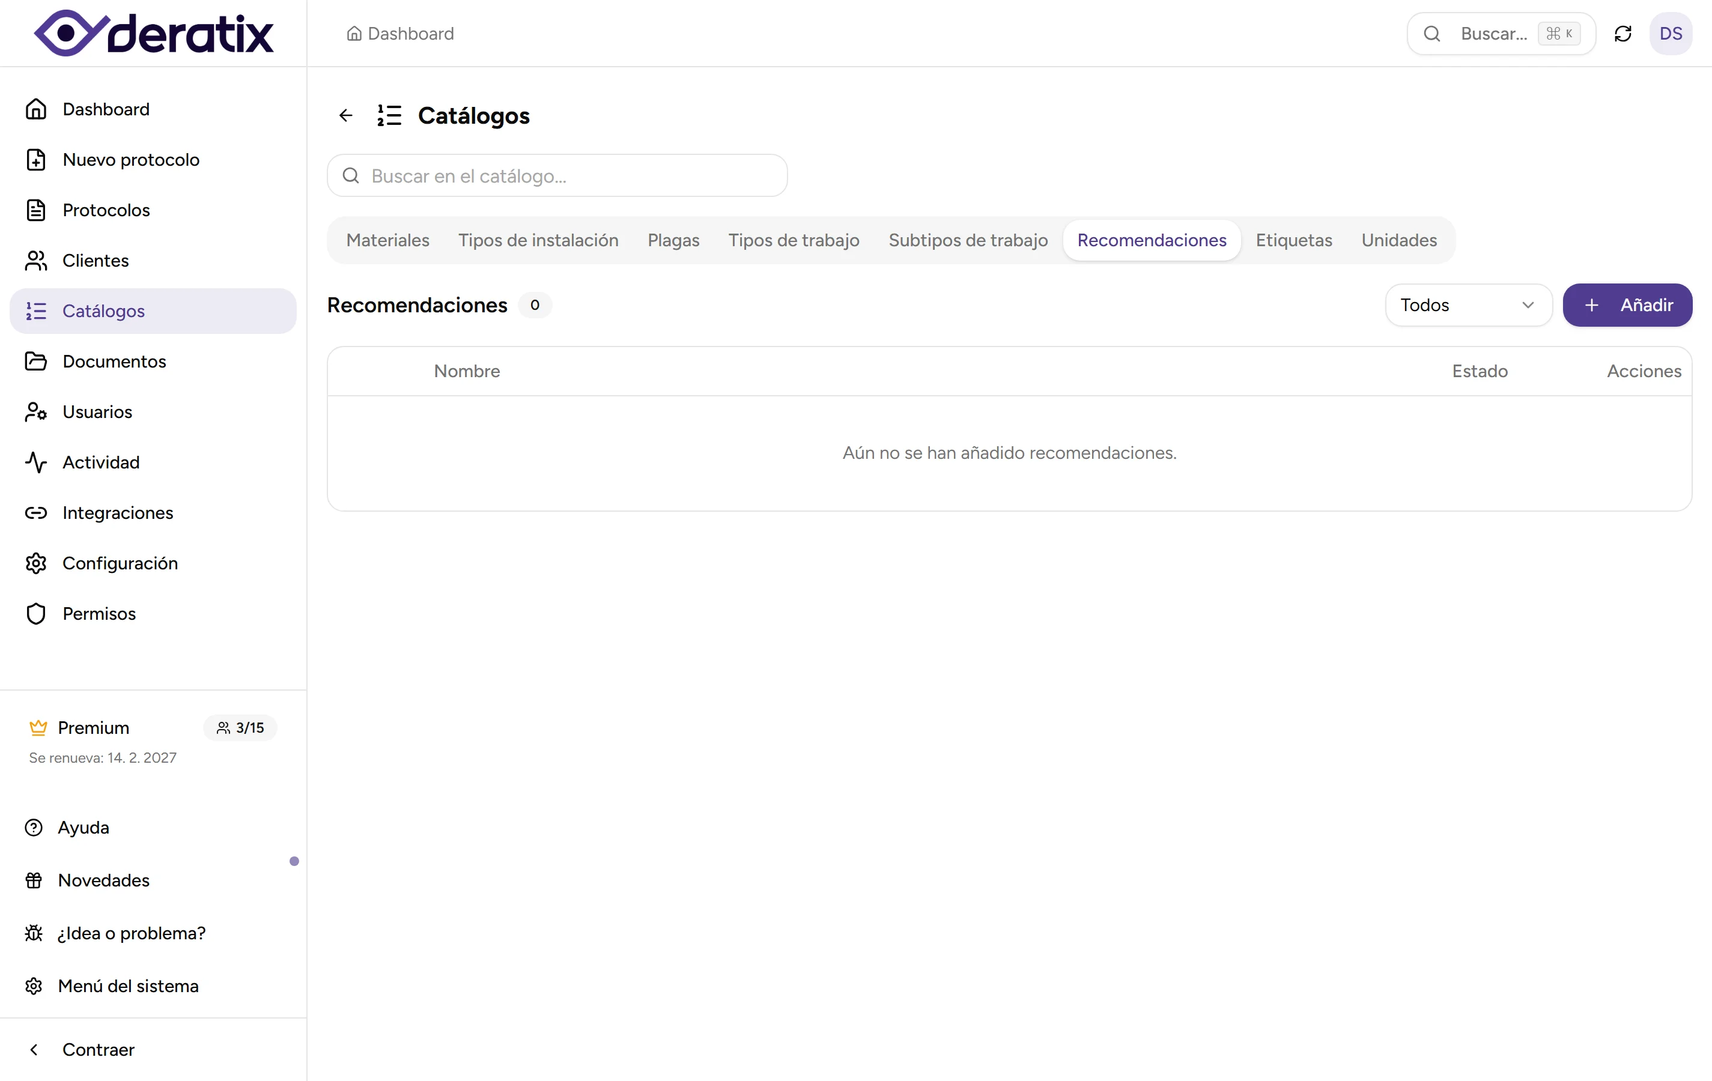Switch to the Plagas tab
The image size is (1712, 1081).
[x=673, y=240]
